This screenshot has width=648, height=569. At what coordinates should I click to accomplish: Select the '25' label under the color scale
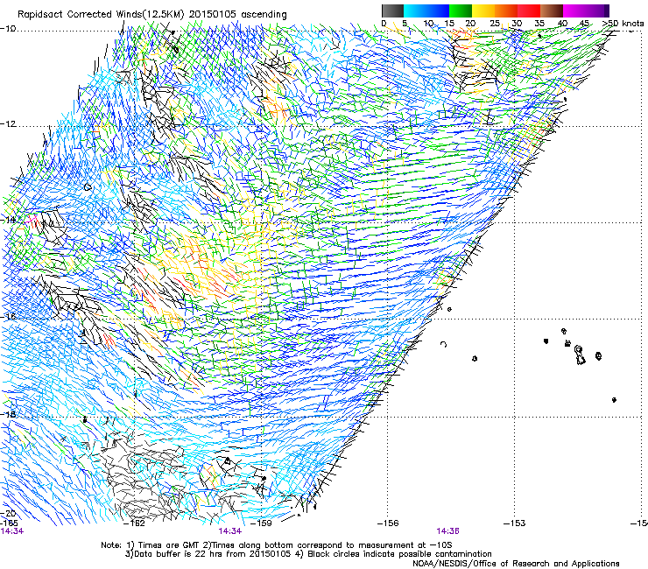[495, 24]
